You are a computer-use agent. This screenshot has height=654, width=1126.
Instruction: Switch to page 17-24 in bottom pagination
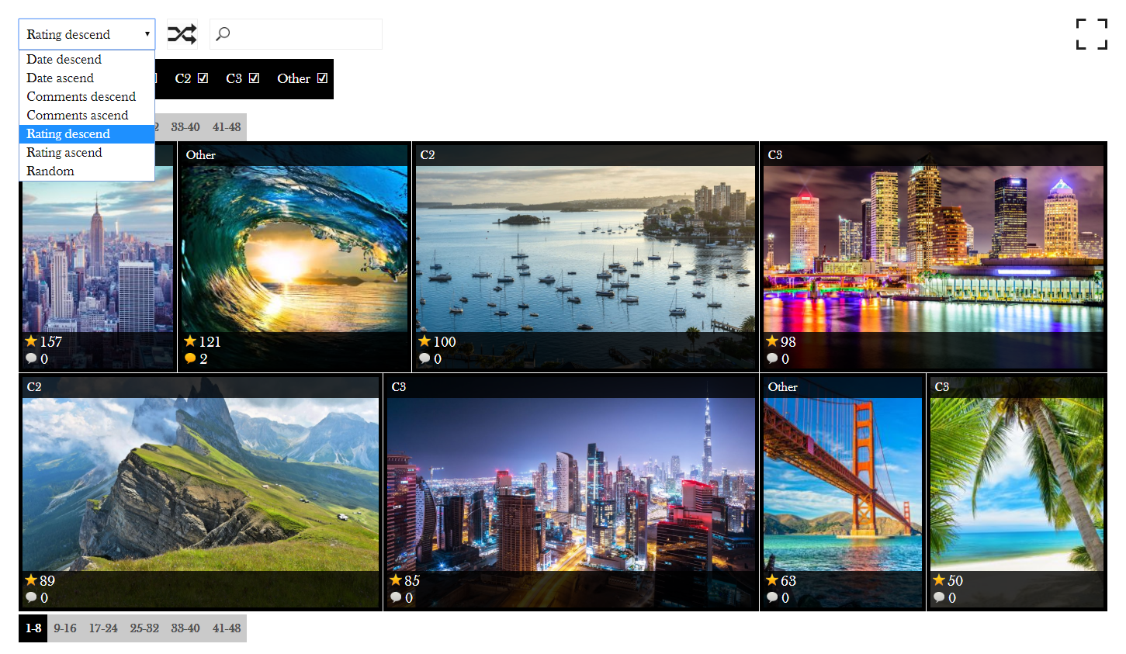click(x=103, y=628)
